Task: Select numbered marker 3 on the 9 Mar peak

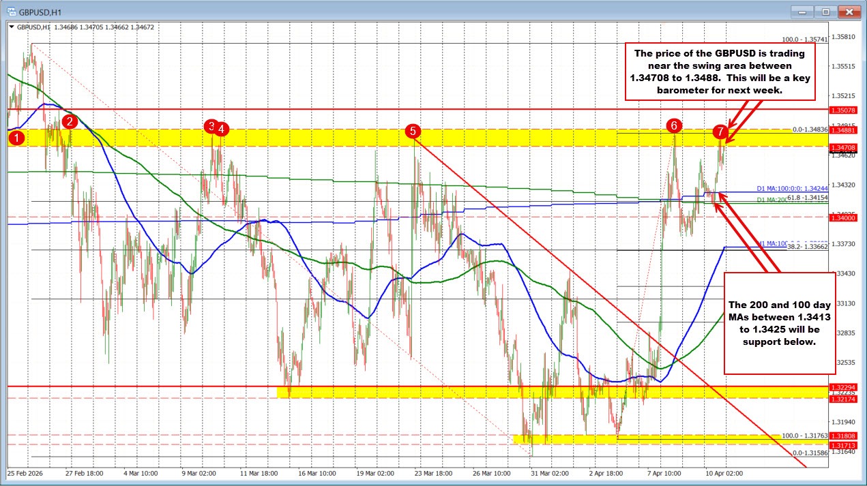Action: pyautogui.click(x=211, y=127)
